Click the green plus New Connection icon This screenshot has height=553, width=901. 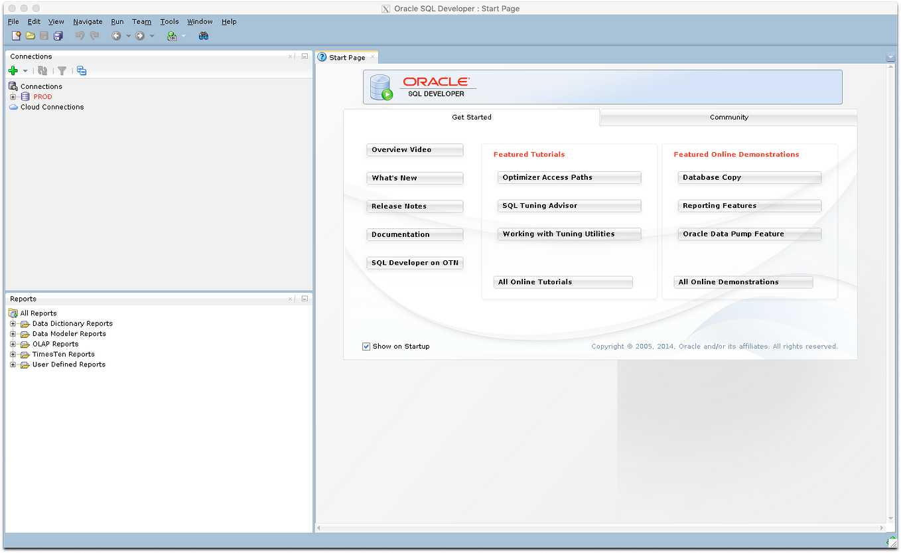pyautogui.click(x=13, y=70)
